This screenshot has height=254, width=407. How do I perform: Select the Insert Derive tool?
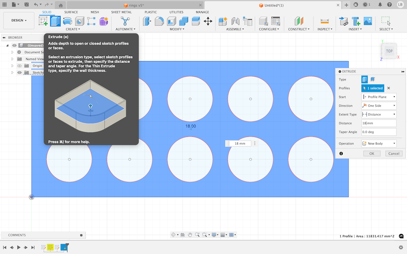pos(344,21)
